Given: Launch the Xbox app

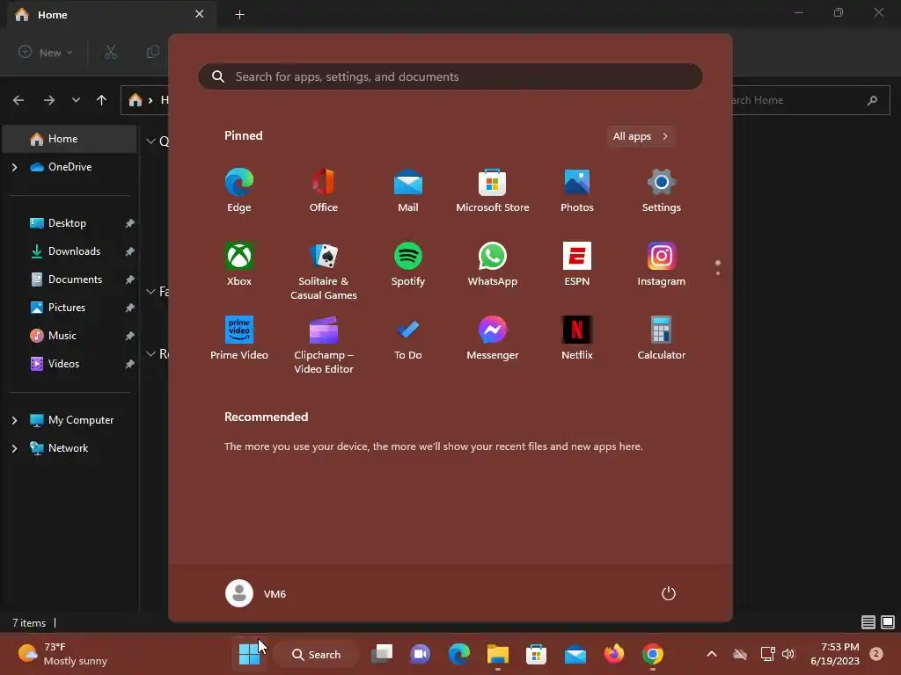Looking at the screenshot, I should pos(239,264).
